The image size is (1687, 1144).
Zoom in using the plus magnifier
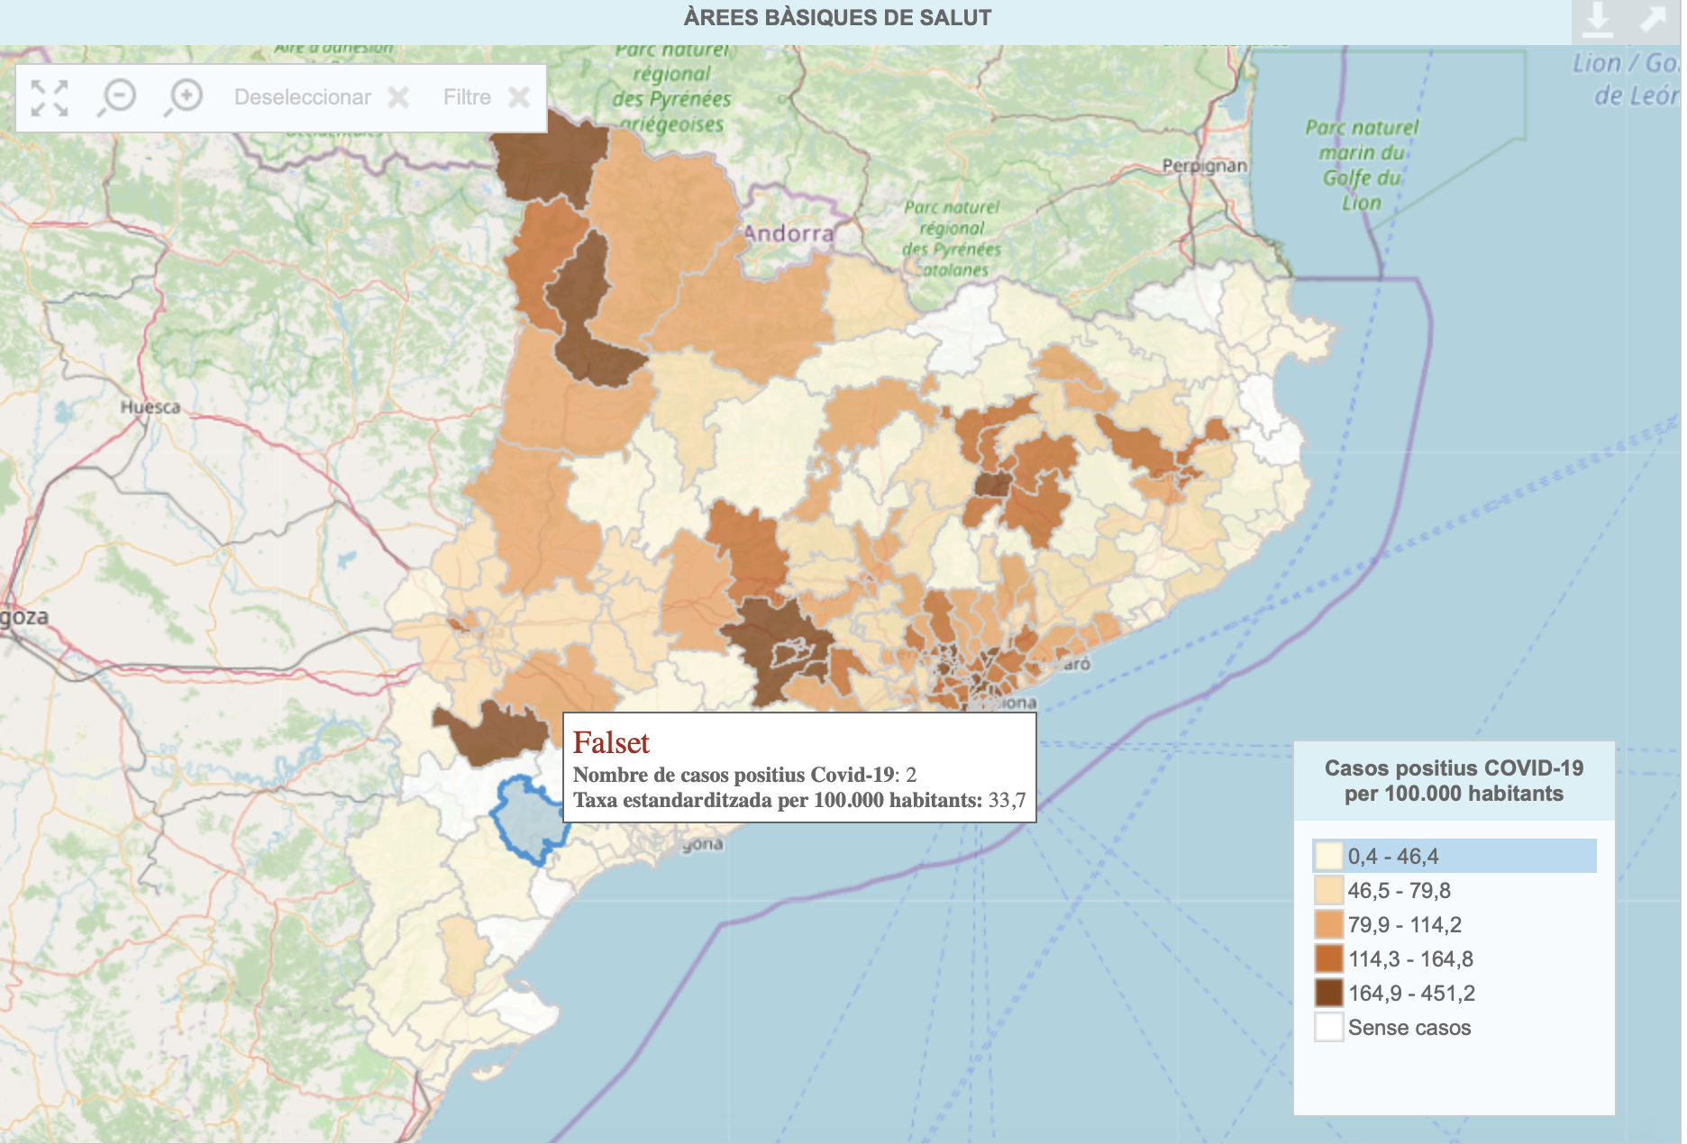point(185,96)
